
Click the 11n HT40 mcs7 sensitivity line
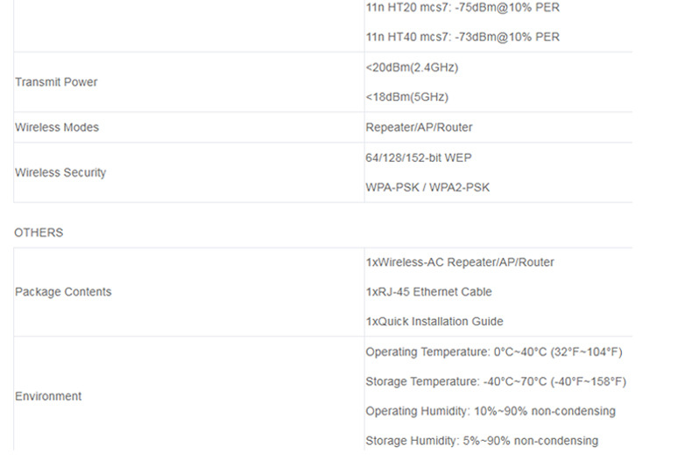pos(462,37)
